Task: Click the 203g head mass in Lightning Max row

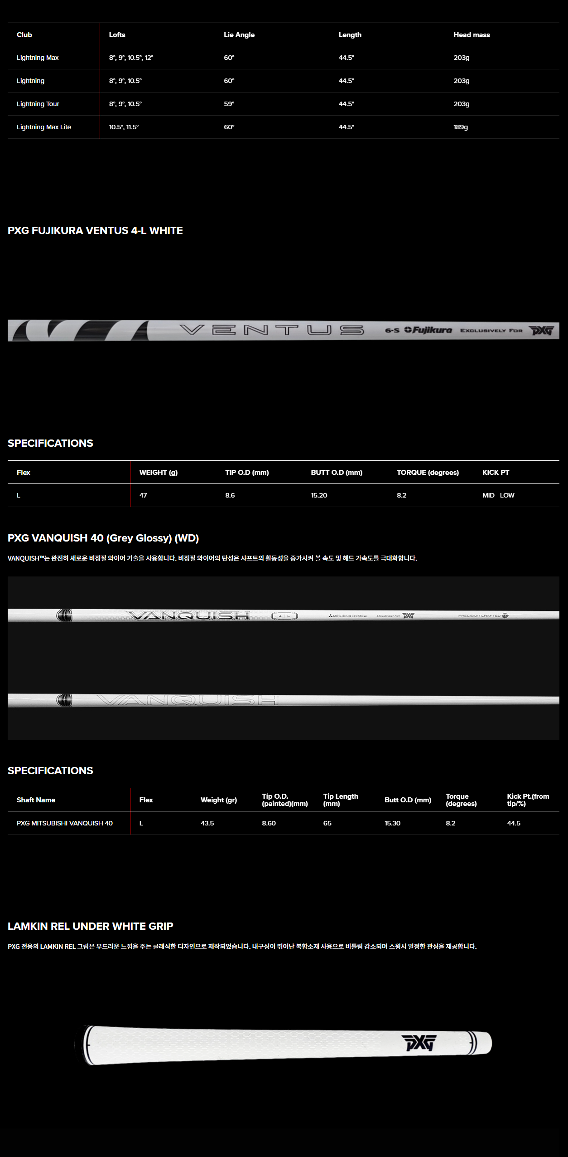Action: pos(462,58)
